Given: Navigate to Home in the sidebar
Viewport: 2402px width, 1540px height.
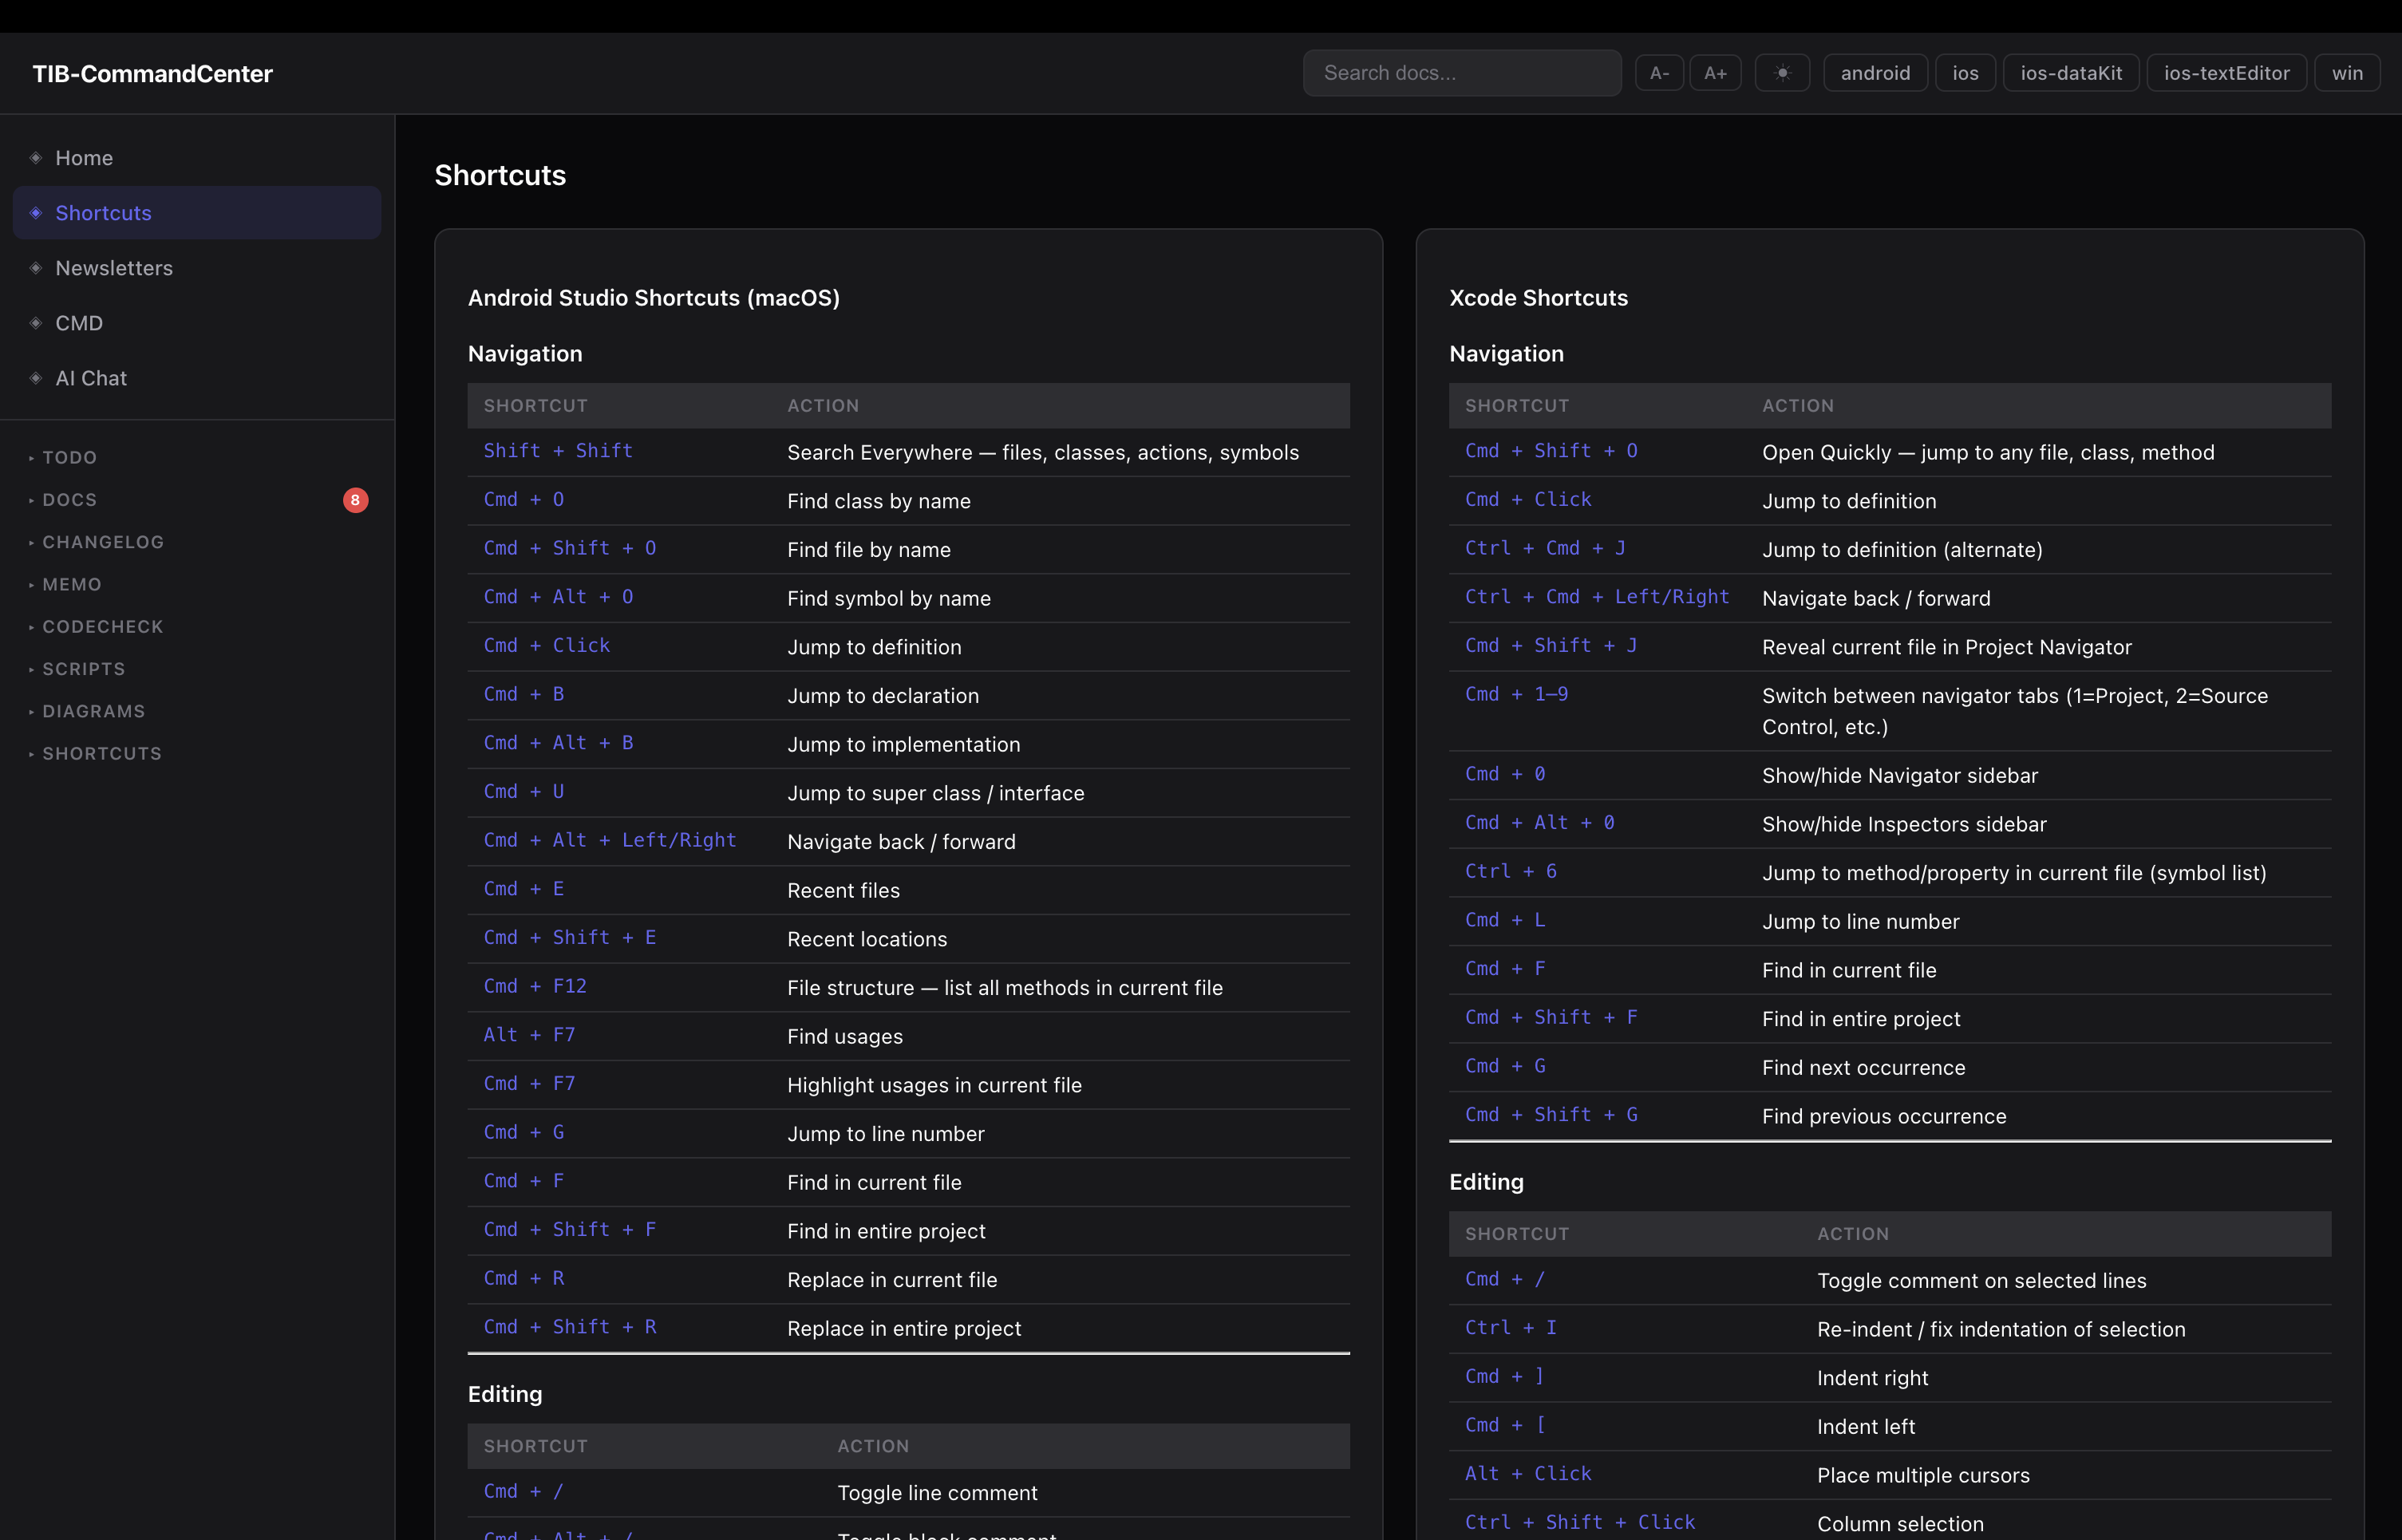Looking at the screenshot, I should (x=84, y=157).
